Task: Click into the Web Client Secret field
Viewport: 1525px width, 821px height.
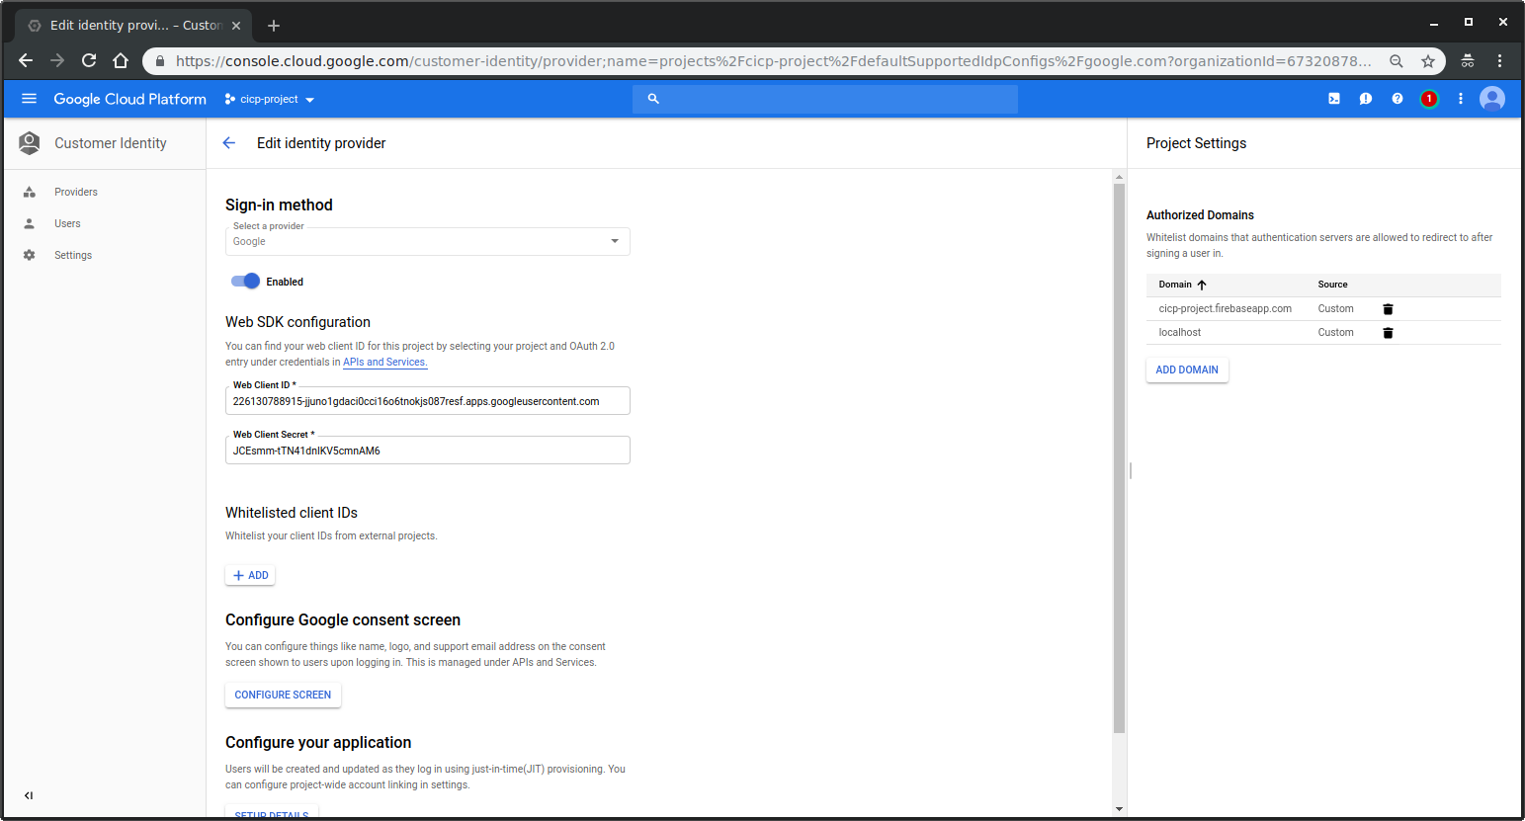Action: pyautogui.click(x=428, y=451)
